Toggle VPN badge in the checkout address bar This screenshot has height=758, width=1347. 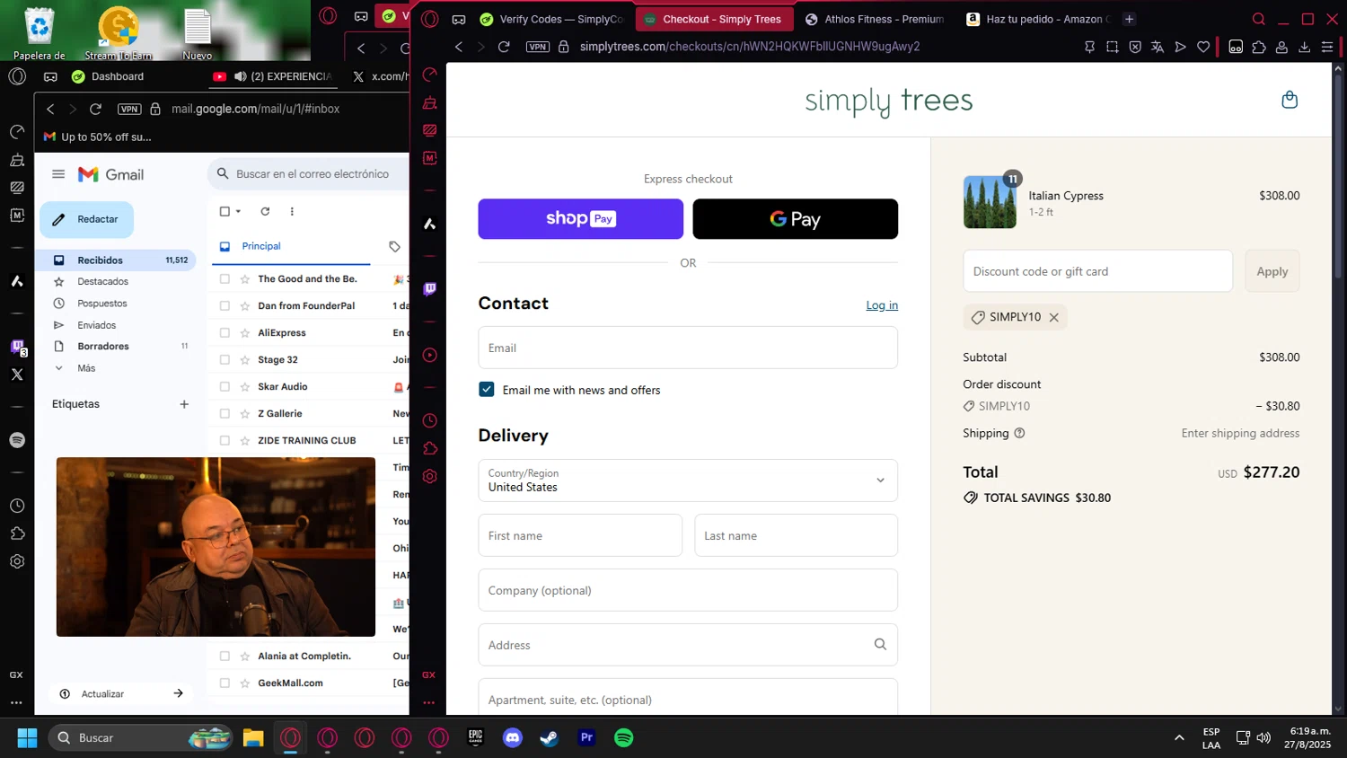tap(538, 47)
